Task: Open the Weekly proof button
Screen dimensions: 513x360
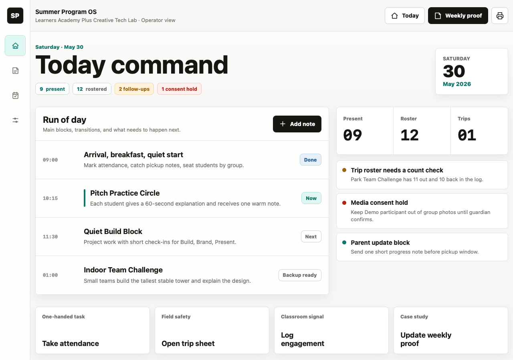Action: (x=458, y=16)
